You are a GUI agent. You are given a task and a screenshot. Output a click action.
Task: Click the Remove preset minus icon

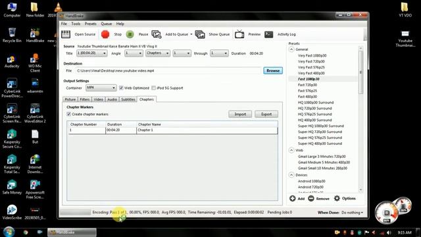point(311,198)
